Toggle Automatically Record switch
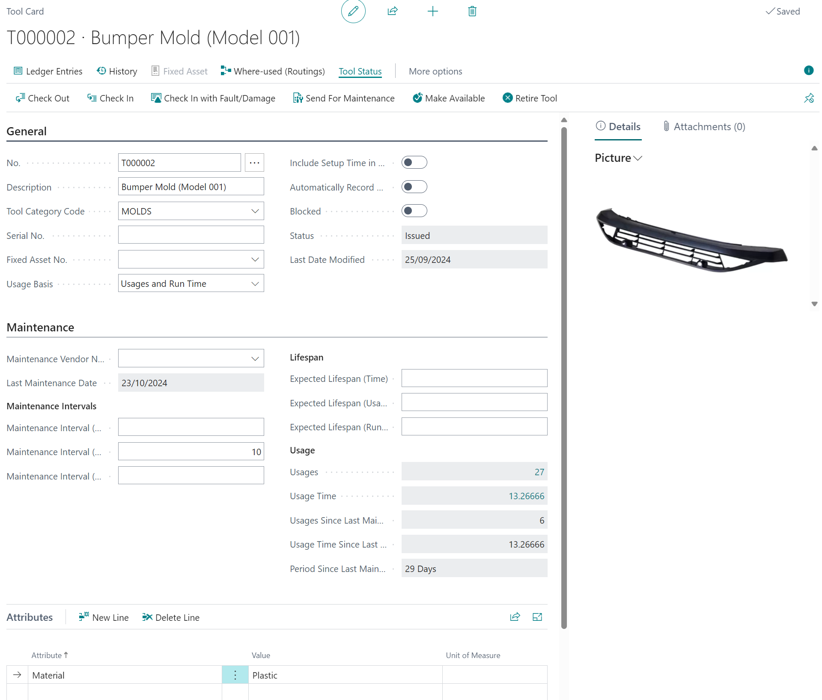This screenshot has height=700, width=822. [414, 187]
